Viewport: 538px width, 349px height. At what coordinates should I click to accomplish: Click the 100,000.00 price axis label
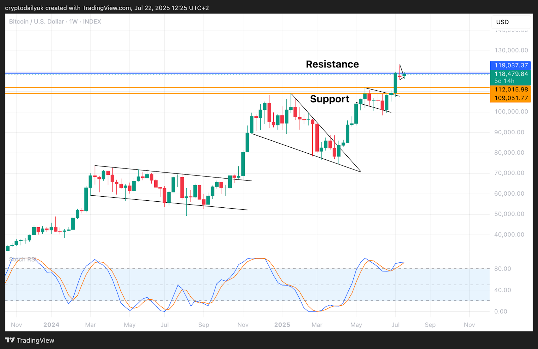tap(511, 112)
